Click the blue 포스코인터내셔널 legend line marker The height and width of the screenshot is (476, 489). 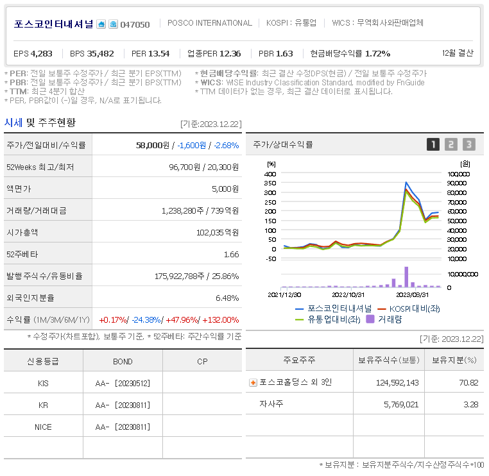[300, 309]
